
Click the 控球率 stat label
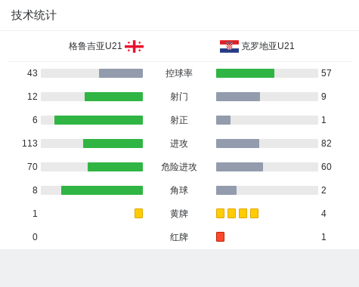click(179, 73)
